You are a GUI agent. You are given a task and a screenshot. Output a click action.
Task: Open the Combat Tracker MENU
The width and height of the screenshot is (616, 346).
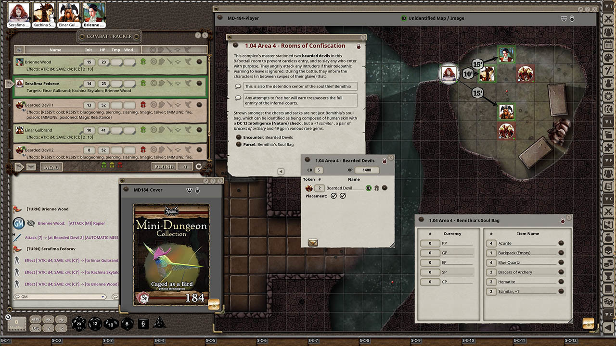coord(51,167)
